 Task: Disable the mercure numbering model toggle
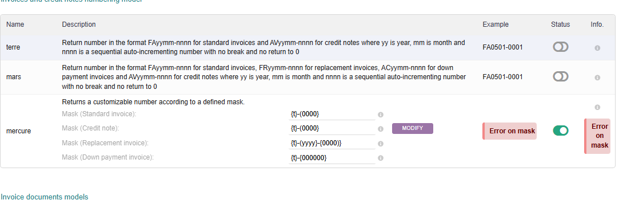point(560,131)
